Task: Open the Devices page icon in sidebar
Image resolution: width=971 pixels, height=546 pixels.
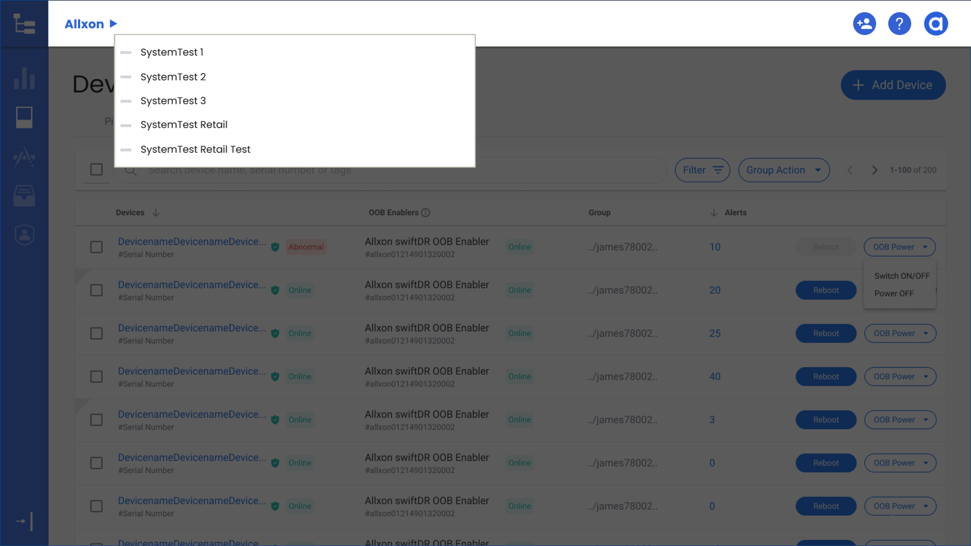Action: (24, 117)
